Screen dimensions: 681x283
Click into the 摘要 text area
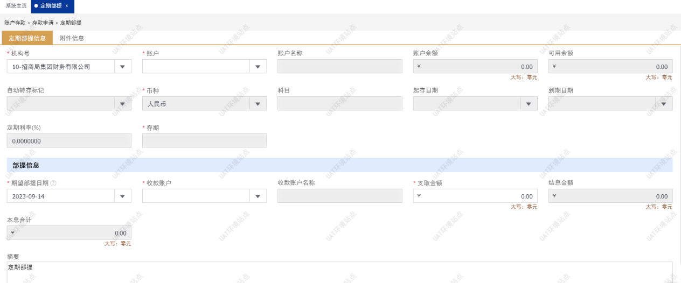[x=339, y=272]
